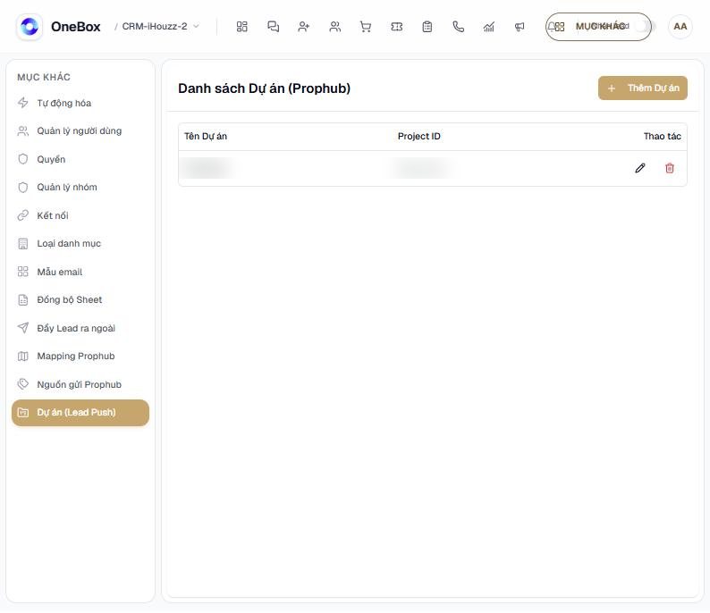Open Quản lý người dùng menu item
Screen dimensions: 710x613
[80, 131]
